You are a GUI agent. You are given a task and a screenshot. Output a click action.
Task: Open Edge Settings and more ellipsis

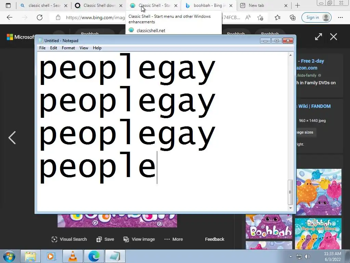(340, 17)
